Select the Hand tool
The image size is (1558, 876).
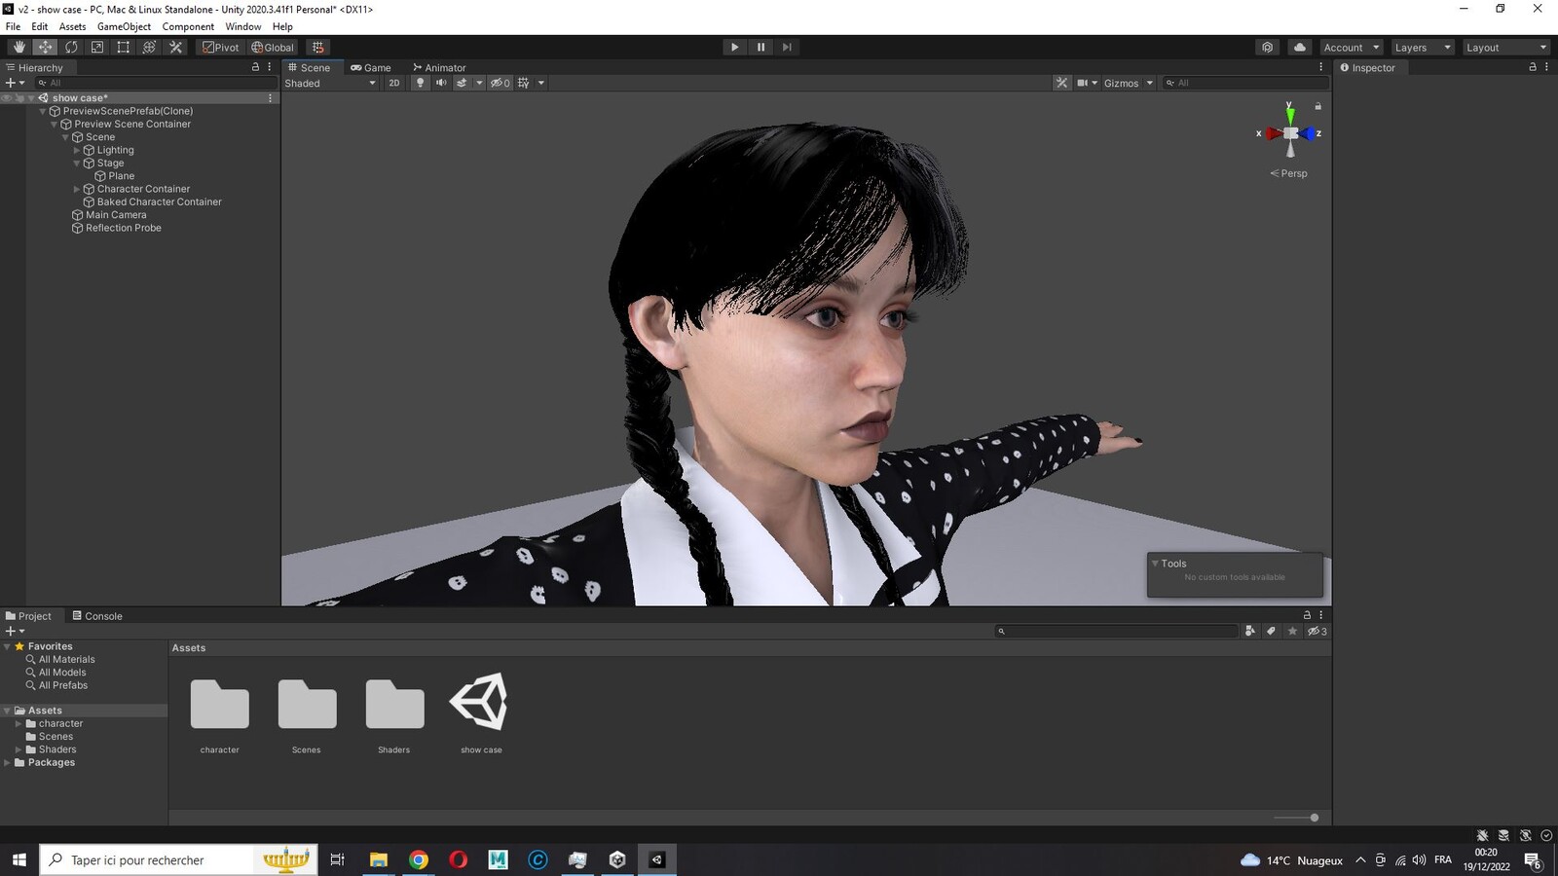click(19, 47)
